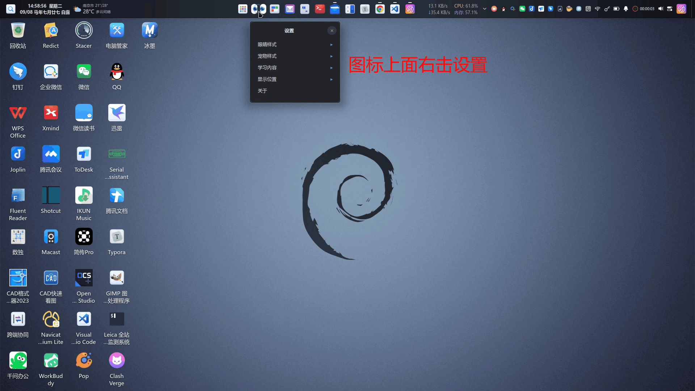Image resolution: width=695 pixels, height=391 pixels.
Task: Expand the system tray overflow chevron
Action: point(485,9)
